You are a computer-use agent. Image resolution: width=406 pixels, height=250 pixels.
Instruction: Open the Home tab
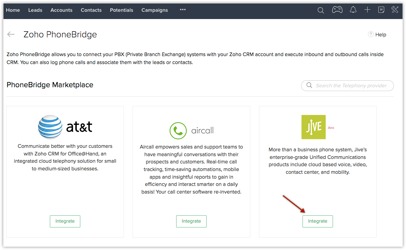point(13,10)
